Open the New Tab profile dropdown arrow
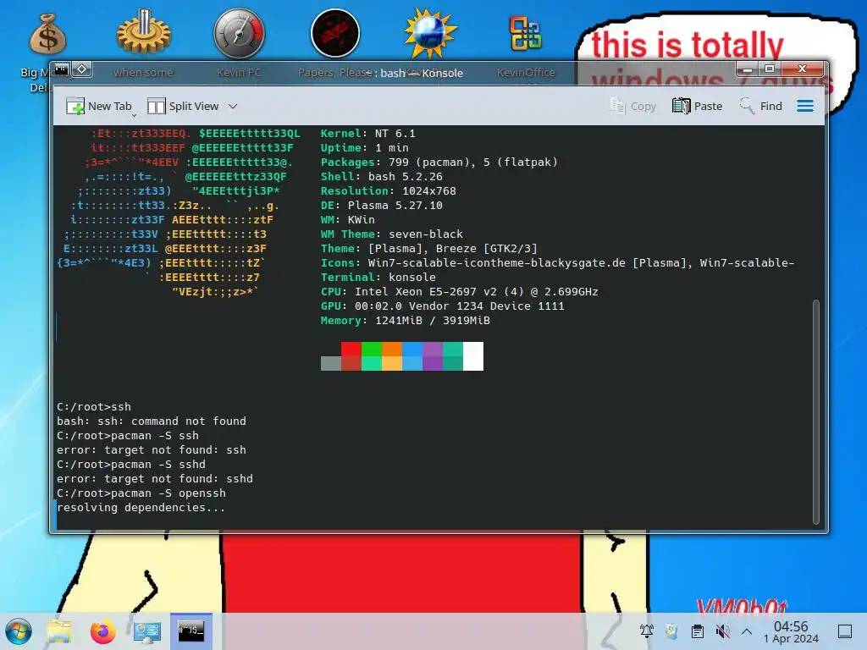 click(x=135, y=115)
